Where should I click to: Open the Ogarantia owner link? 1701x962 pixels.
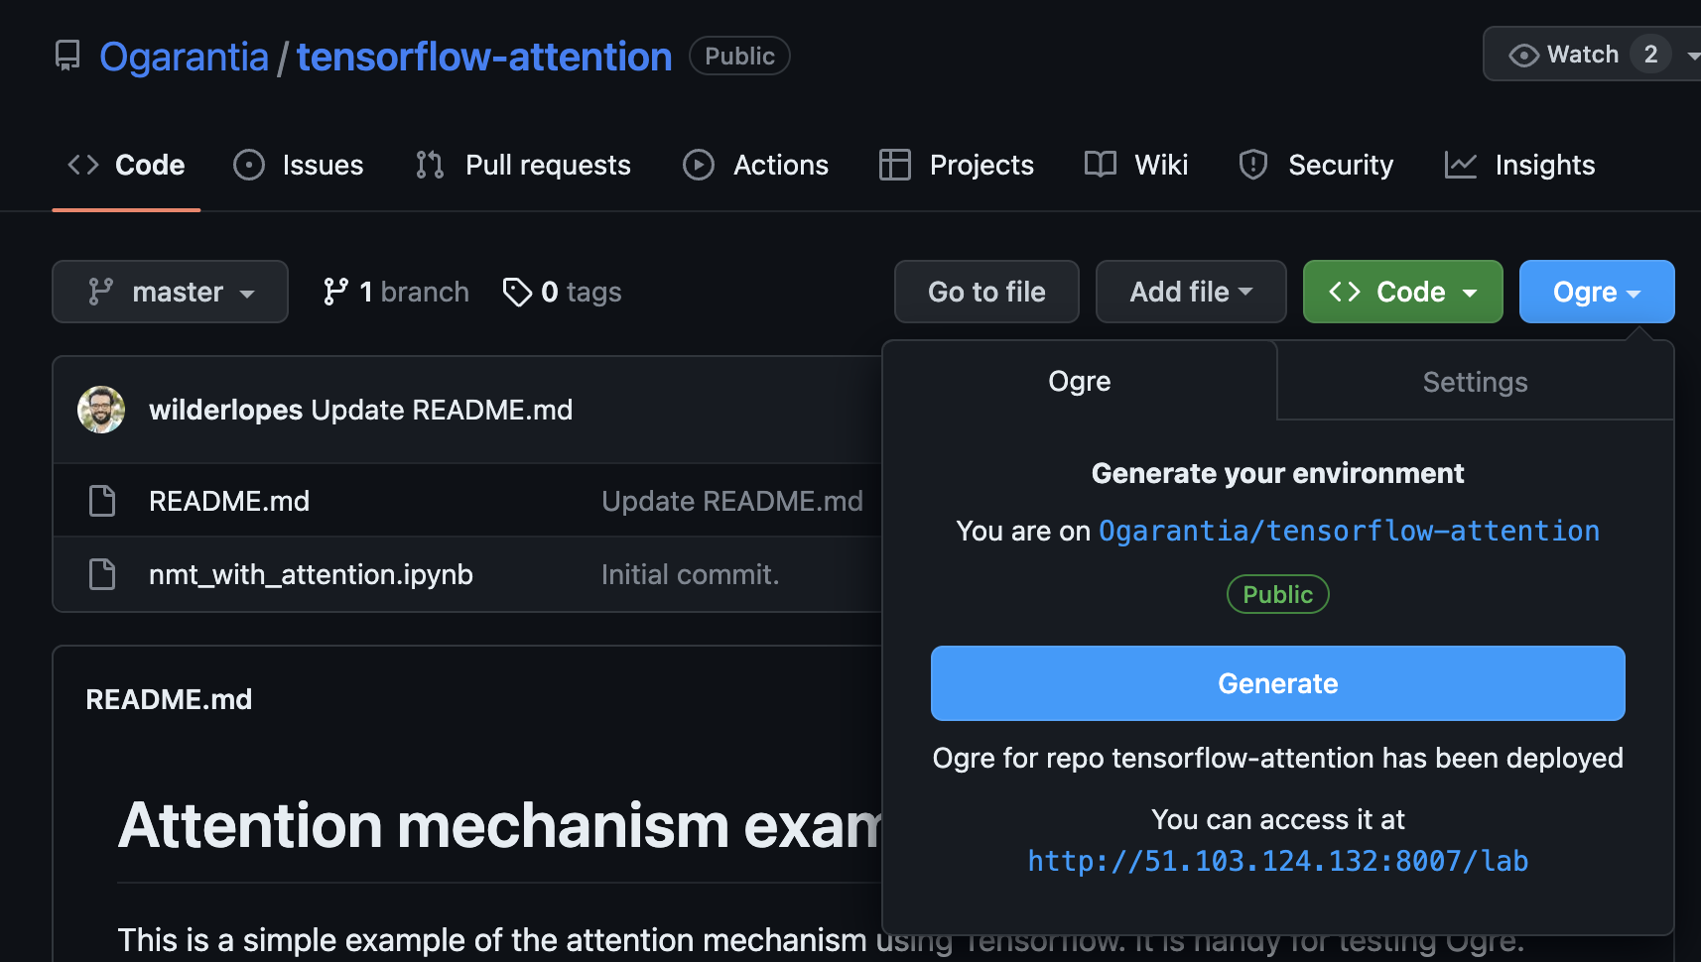click(184, 57)
